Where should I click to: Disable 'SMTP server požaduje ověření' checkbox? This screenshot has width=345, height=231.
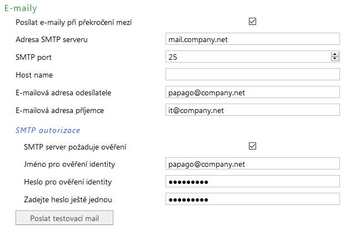[x=253, y=146]
